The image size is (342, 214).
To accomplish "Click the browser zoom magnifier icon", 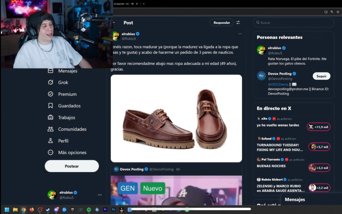I will [332, 12].
